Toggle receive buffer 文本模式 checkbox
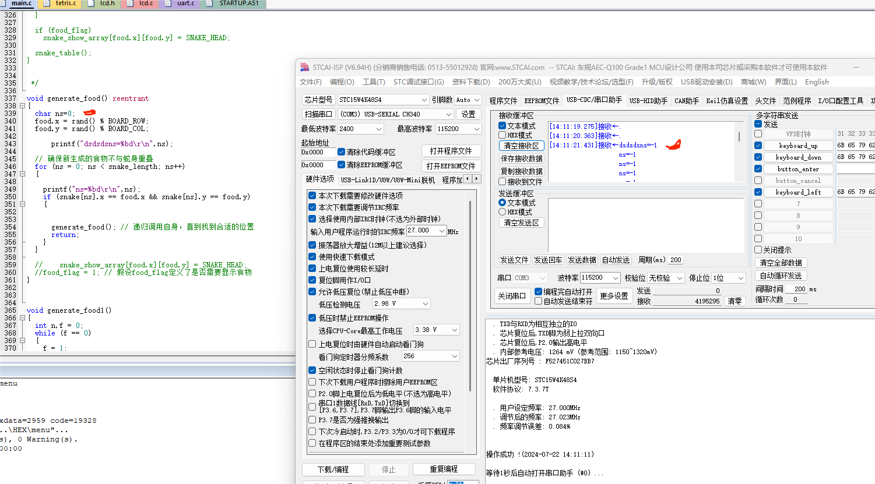 coord(502,126)
